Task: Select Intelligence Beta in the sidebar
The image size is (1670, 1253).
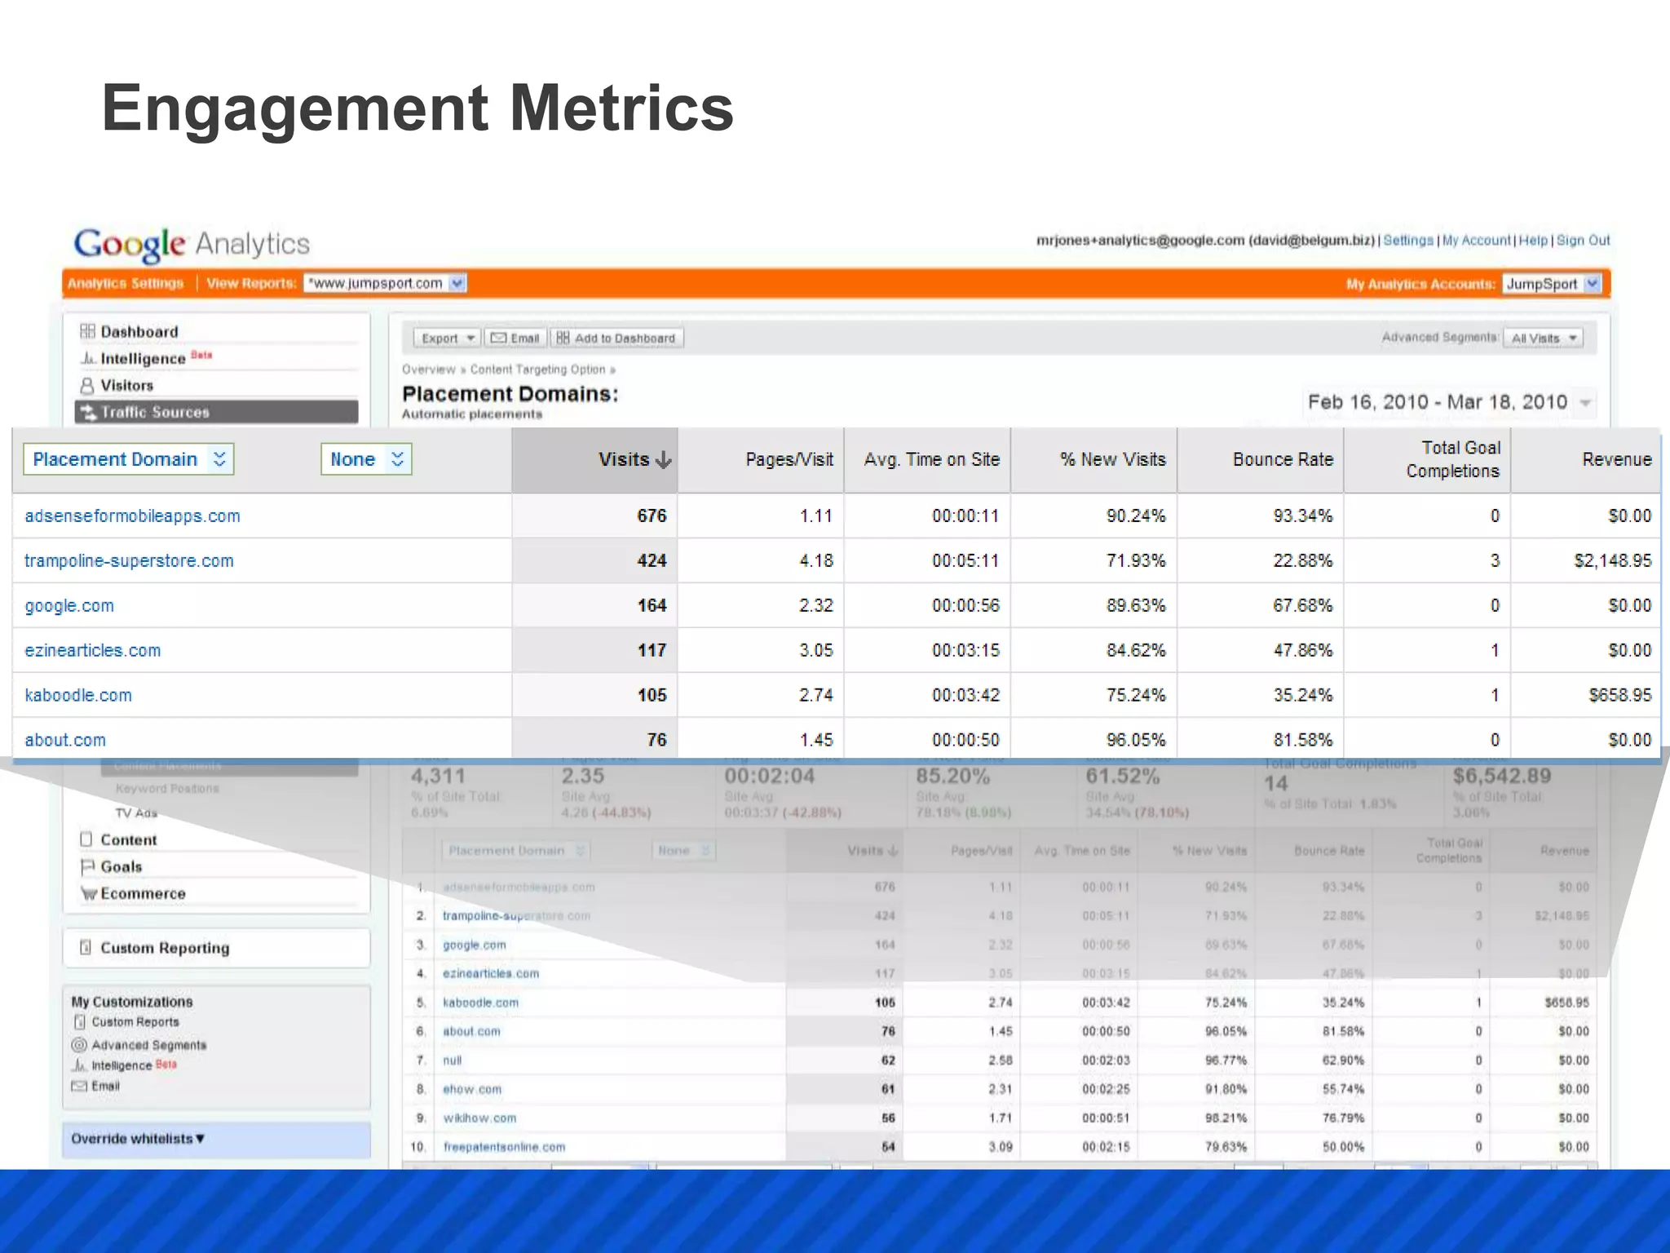Action: [155, 358]
